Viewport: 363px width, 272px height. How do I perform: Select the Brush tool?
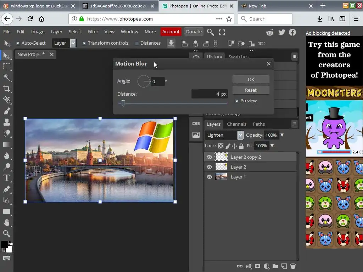coord(7,111)
